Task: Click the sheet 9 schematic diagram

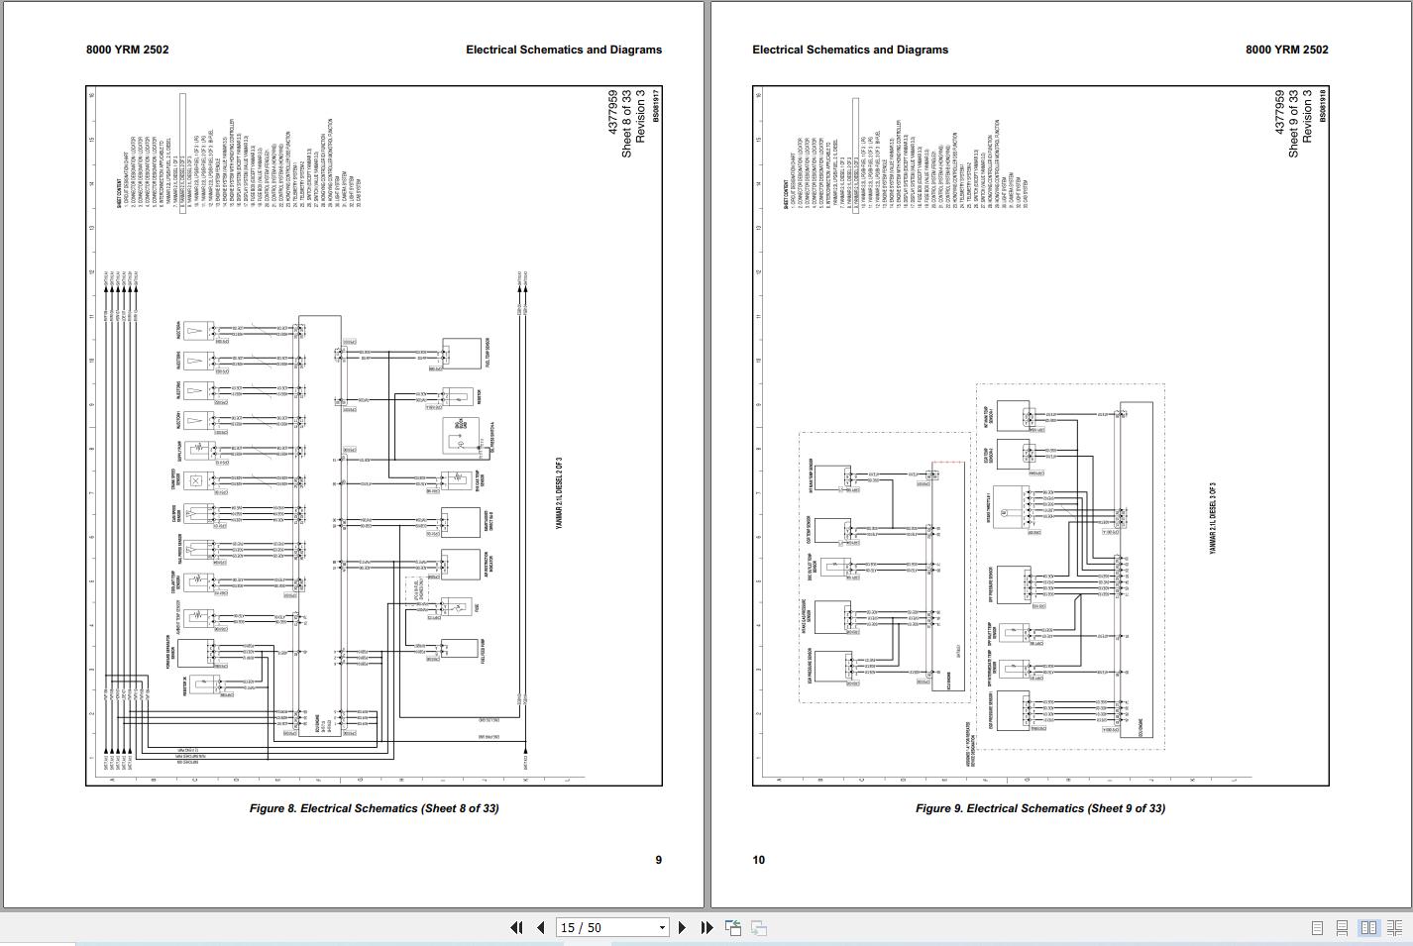Action: [x=1040, y=436]
